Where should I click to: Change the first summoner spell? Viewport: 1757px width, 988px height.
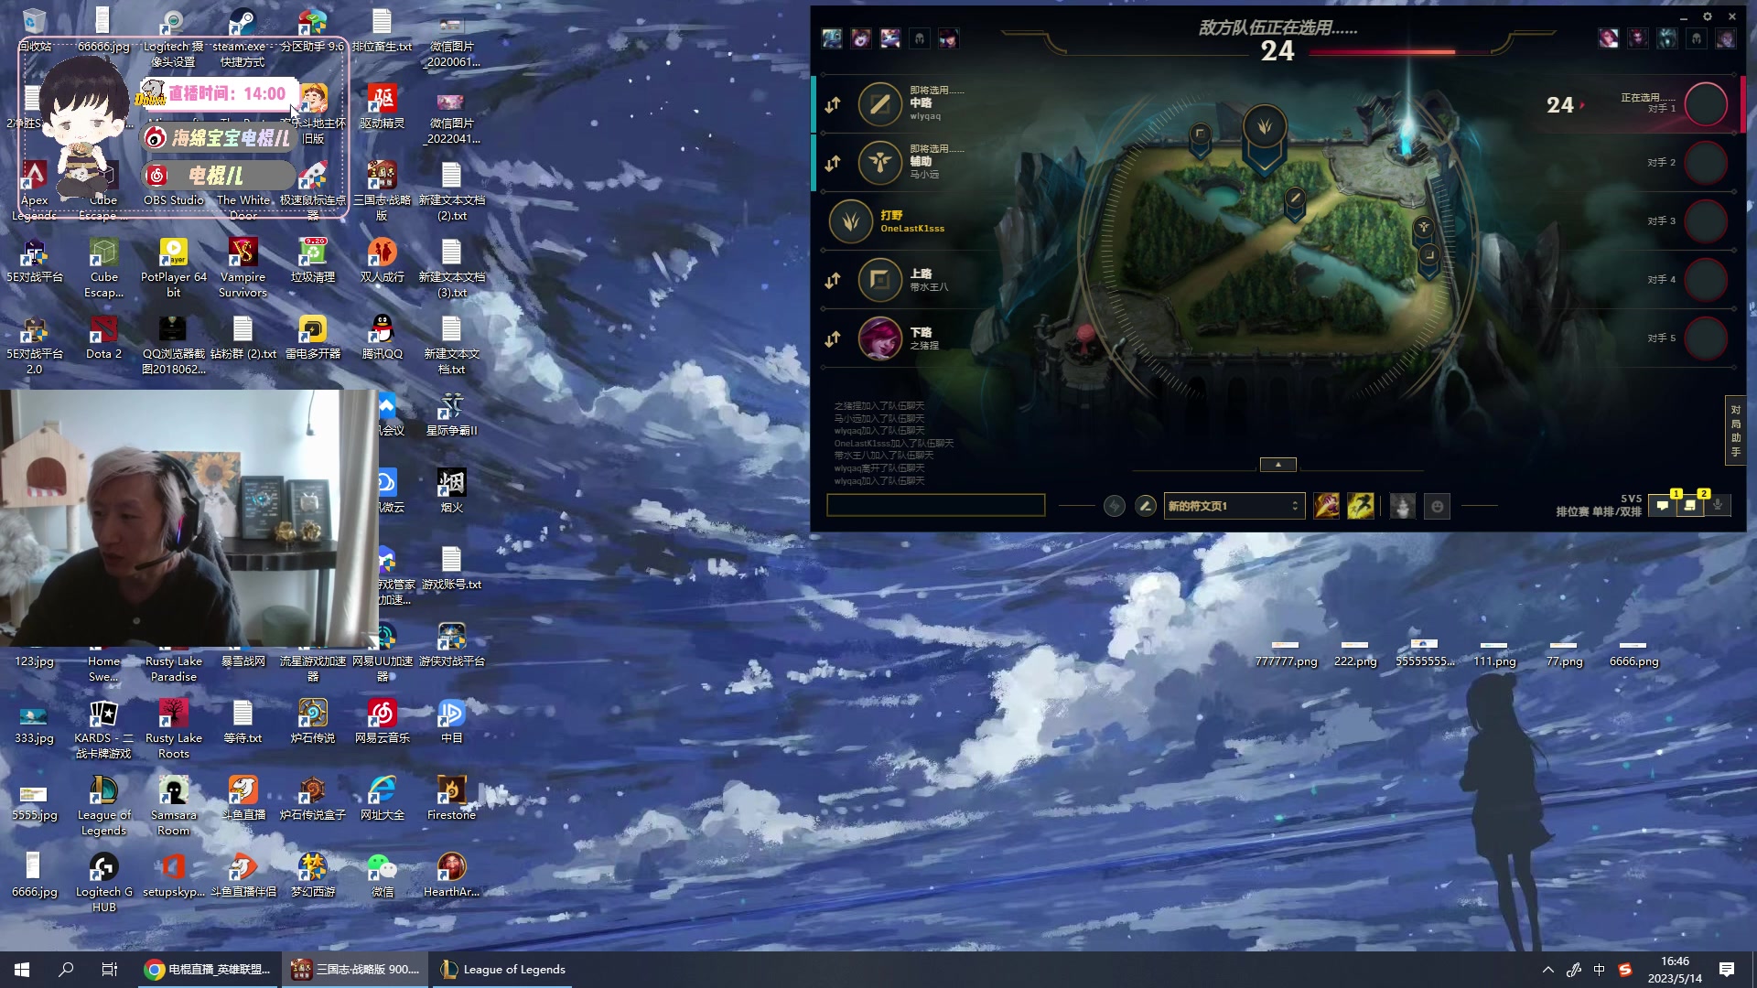click(x=1326, y=506)
